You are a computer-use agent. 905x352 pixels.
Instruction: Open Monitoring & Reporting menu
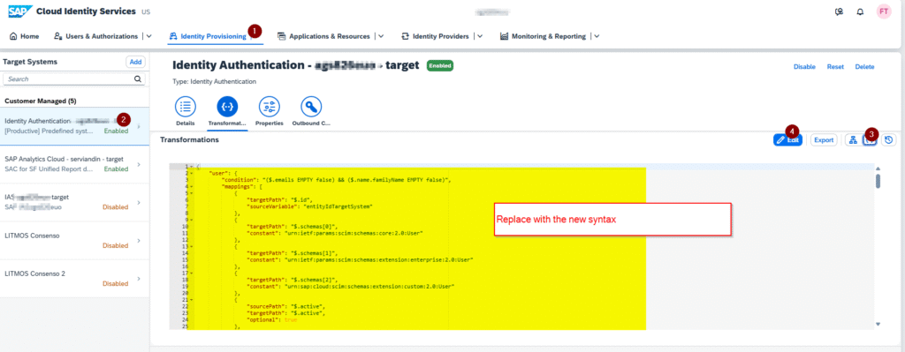[x=543, y=35]
